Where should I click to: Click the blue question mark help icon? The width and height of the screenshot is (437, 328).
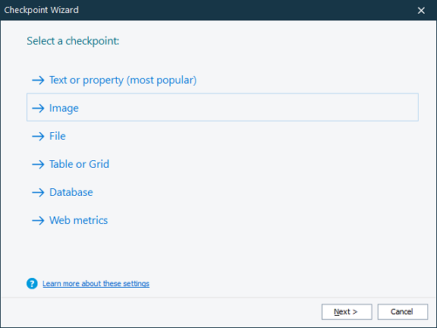click(32, 284)
